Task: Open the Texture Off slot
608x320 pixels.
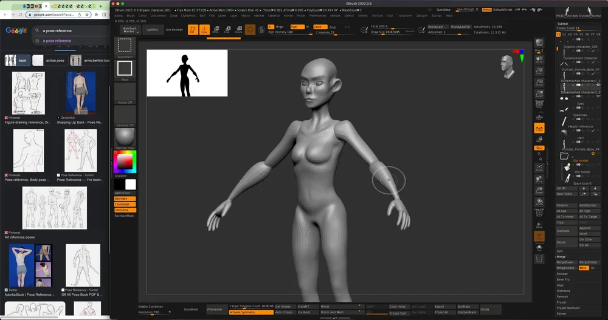Action: click(125, 116)
